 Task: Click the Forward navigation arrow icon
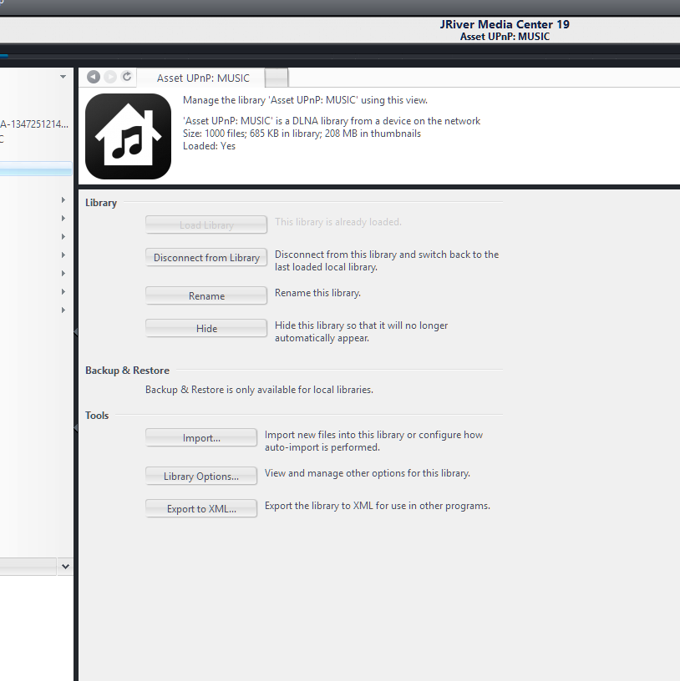coord(110,77)
